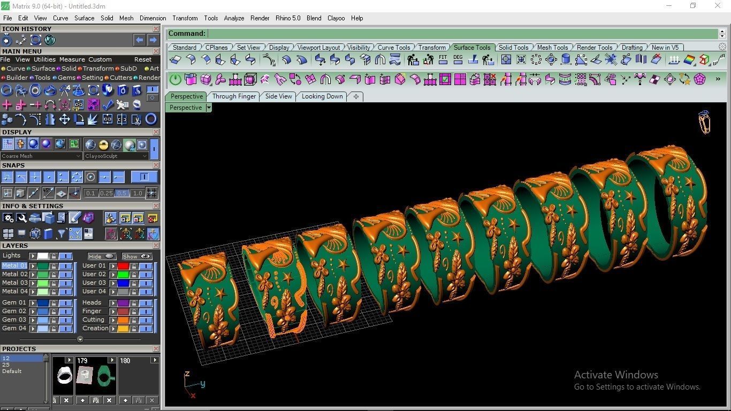Click the pencil notepad icon in Info & Settings
The height and width of the screenshot is (411, 731).
pos(75,218)
